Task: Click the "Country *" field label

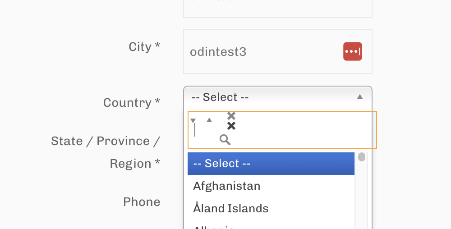Action: (131, 103)
